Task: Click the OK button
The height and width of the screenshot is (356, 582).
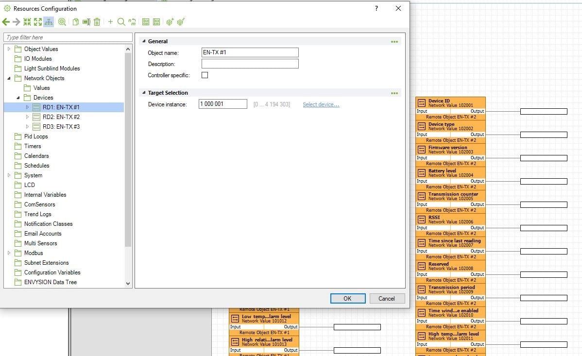Action: tap(347, 299)
